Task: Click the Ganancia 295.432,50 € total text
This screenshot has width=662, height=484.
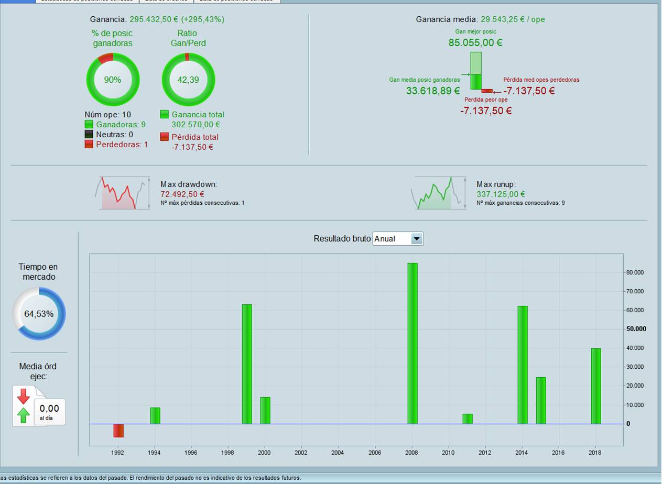Action: [x=157, y=19]
